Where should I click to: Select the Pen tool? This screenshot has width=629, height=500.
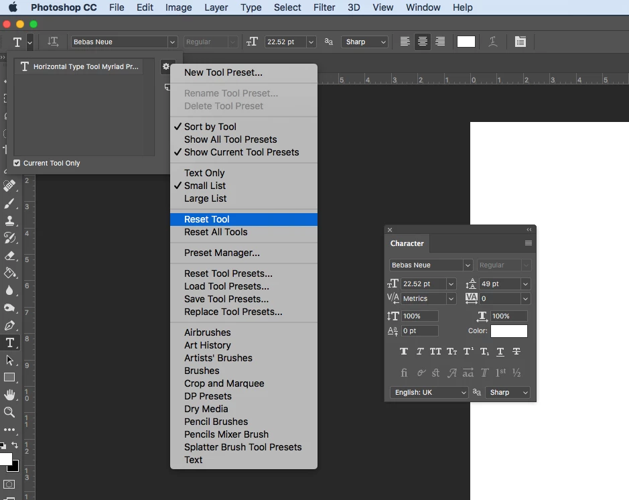coord(9,326)
